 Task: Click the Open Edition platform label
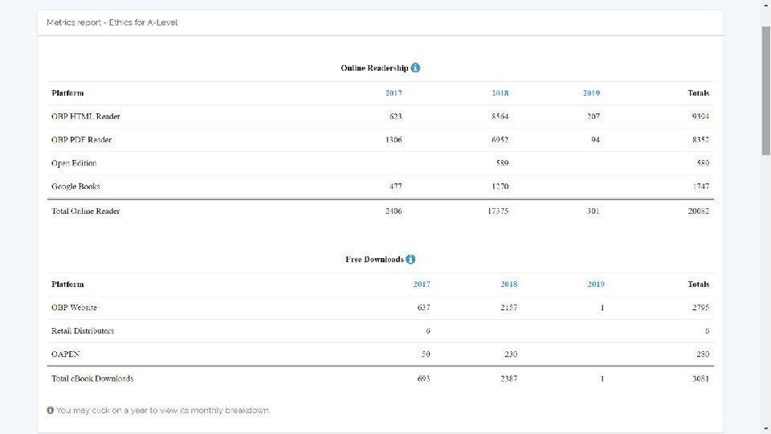click(x=74, y=163)
